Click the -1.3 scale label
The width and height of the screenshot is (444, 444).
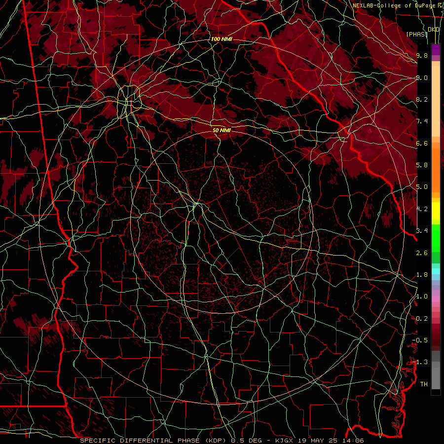420,362
